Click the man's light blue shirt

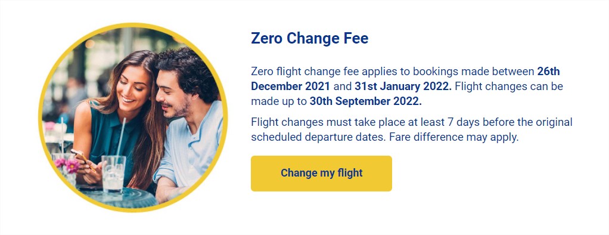point(191,148)
